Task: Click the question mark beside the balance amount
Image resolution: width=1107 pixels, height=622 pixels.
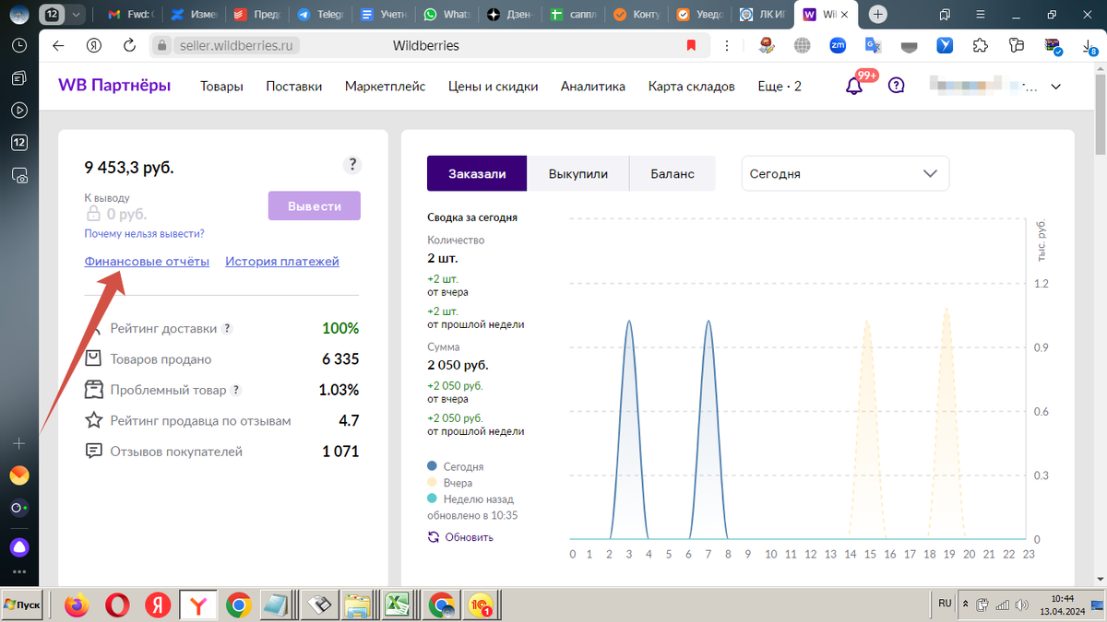Action: point(352,166)
